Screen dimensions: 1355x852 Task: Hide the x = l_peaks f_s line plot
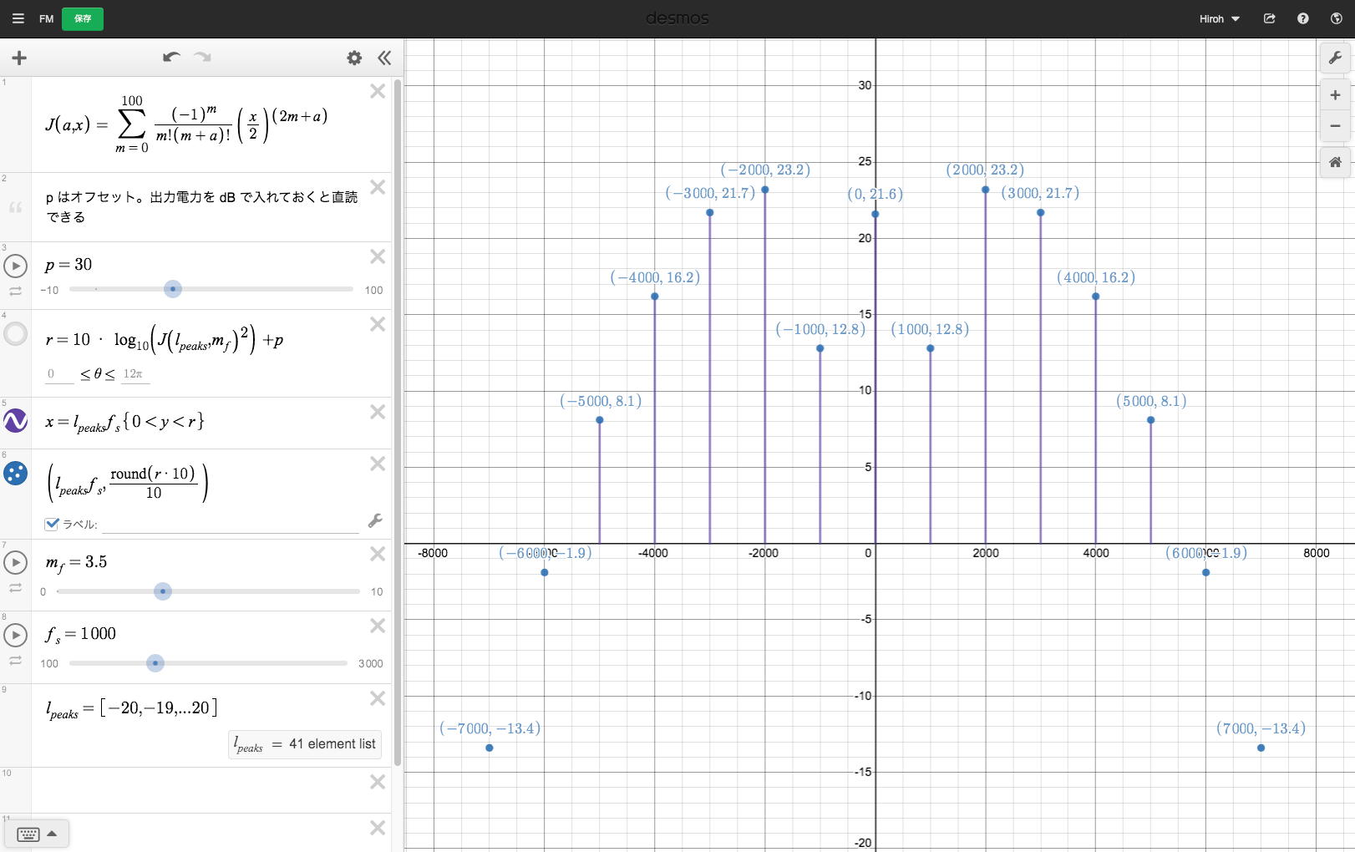click(16, 420)
